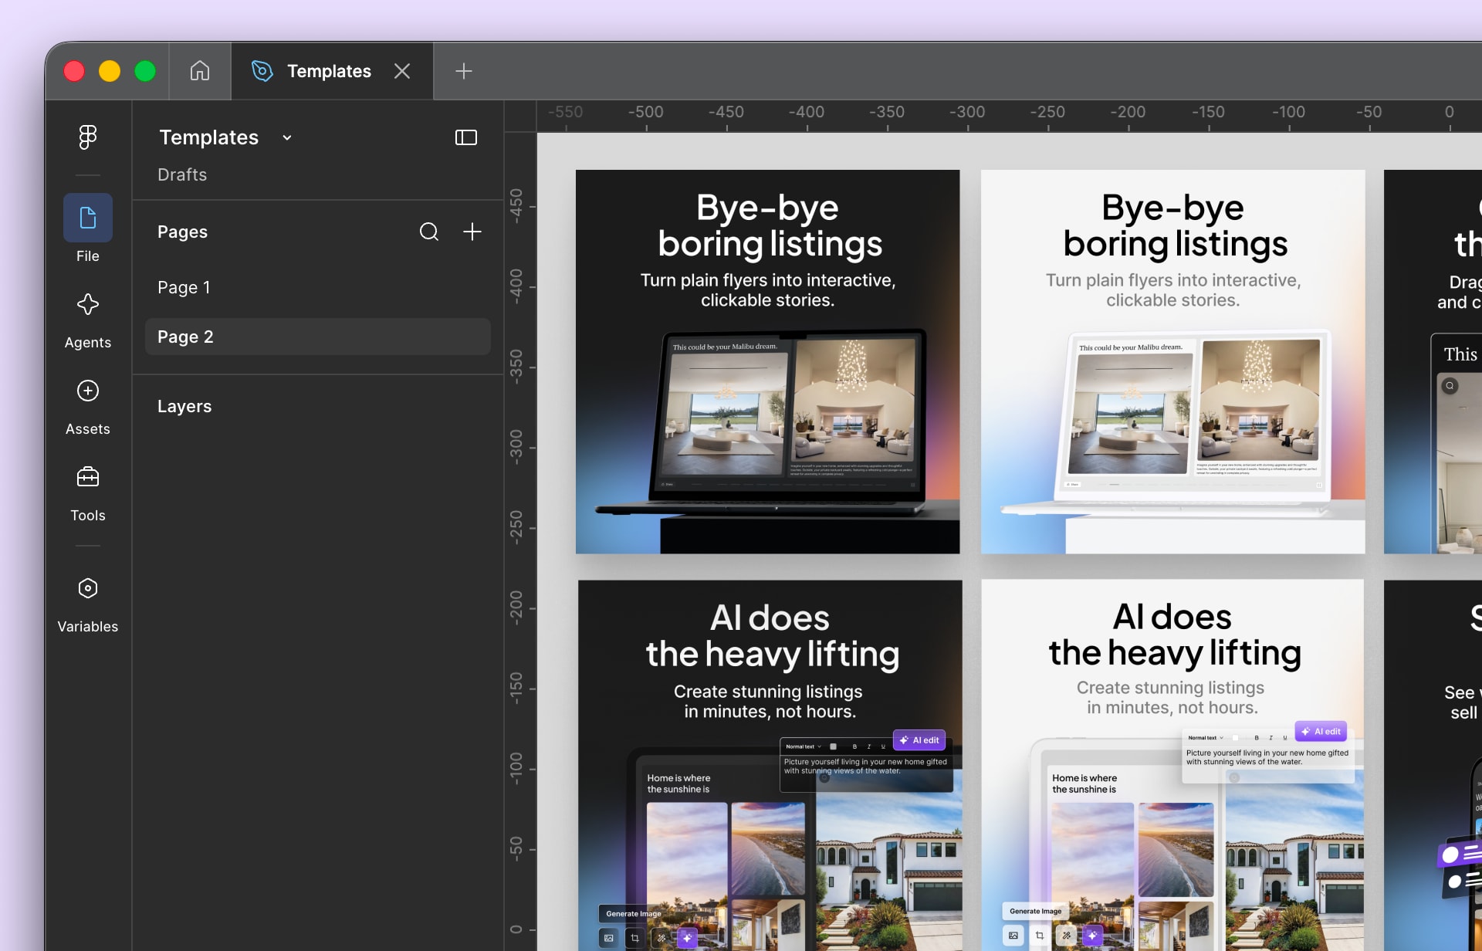This screenshot has width=1482, height=951.
Task: Click the AI edit button in dark frame
Action: 919,740
